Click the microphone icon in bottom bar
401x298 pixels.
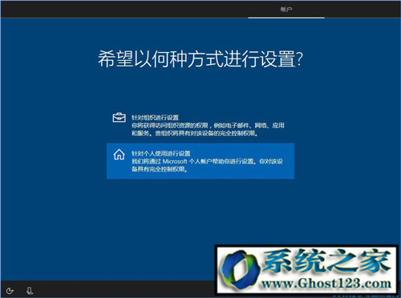click(30, 291)
